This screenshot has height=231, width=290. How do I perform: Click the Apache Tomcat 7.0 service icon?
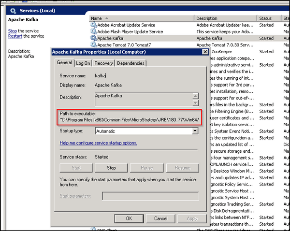coord(93,44)
